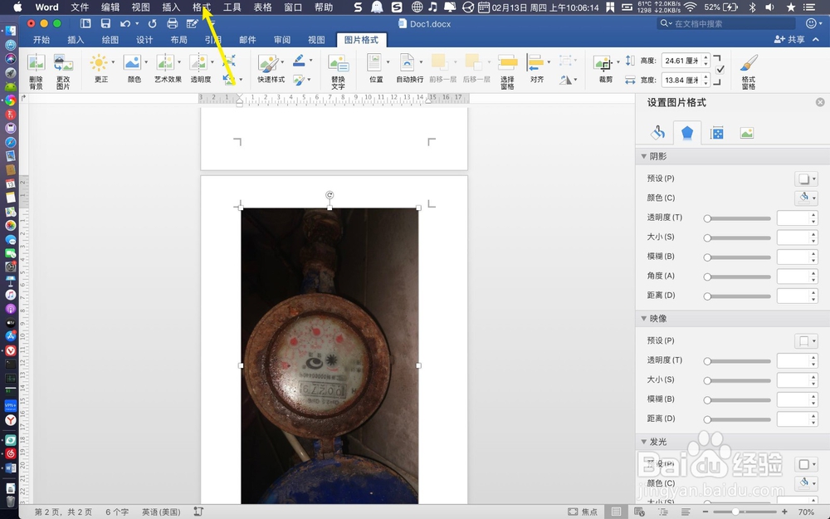This screenshot has width=830, height=519.
Task: Open Wrap Text (自动换行) options
Action: point(407,63)
